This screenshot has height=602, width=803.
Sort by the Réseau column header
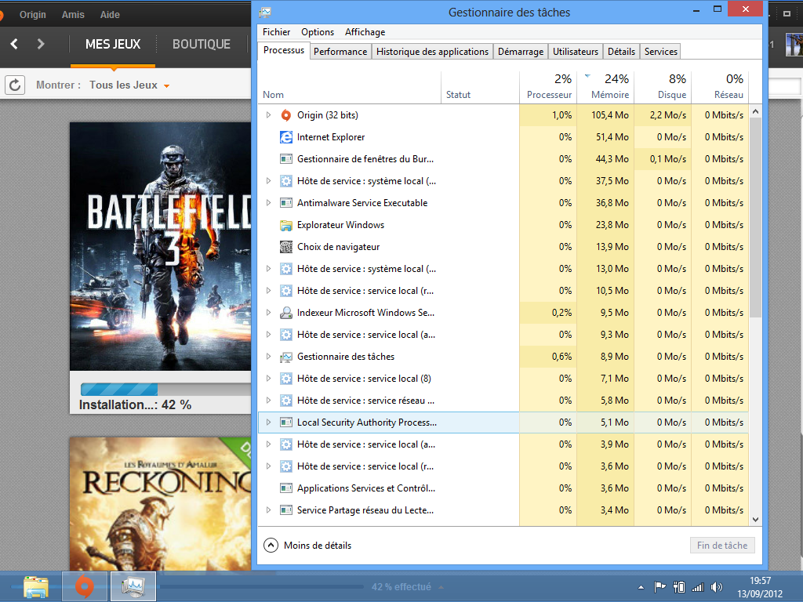tap(720, 86)
